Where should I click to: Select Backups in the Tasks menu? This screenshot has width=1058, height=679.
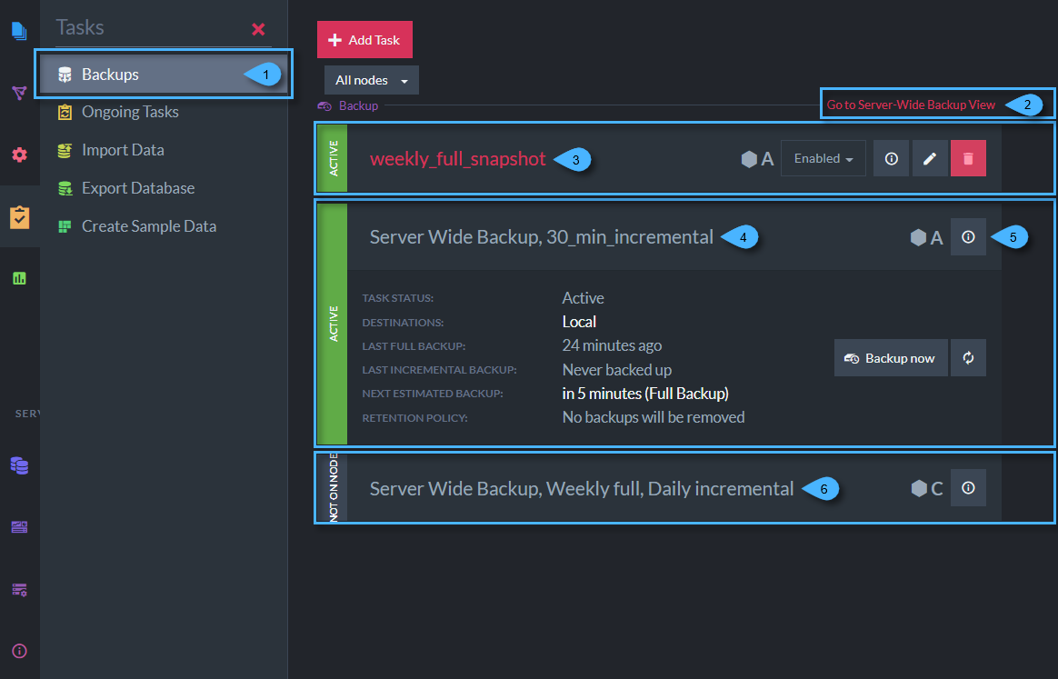coord(164,75)
